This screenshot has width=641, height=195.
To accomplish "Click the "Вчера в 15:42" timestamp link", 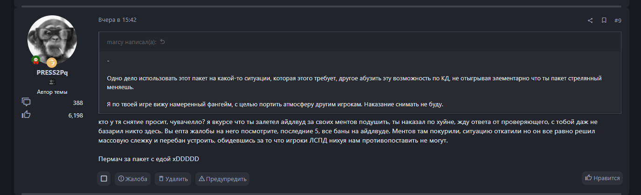I will 117,20.
